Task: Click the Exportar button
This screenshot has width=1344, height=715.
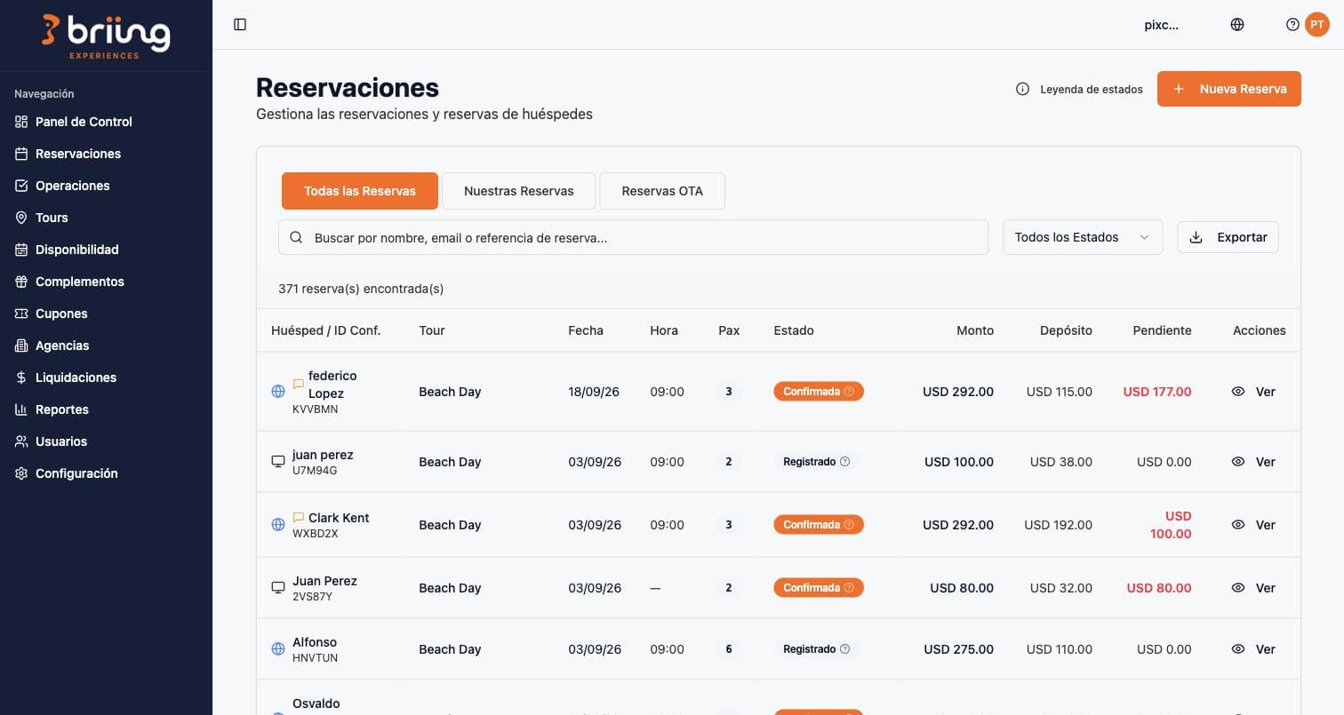Action: [1228, 237]
